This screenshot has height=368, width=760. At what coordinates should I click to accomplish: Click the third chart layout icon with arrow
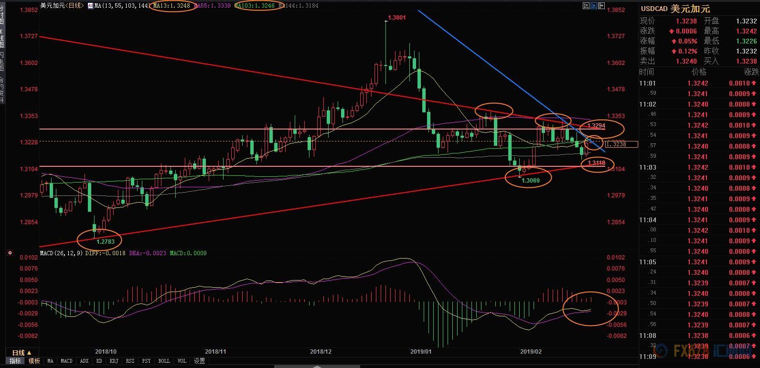coord(600,6)
